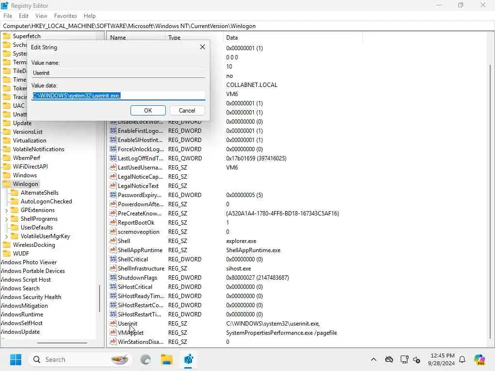Click the registry path address bar

pyautogui.click(x=247, y=26)
